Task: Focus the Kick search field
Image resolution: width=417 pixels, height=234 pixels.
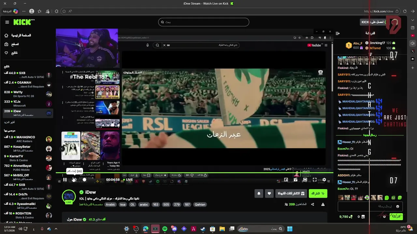Action: pyautogui.click(x=204, y=22)
